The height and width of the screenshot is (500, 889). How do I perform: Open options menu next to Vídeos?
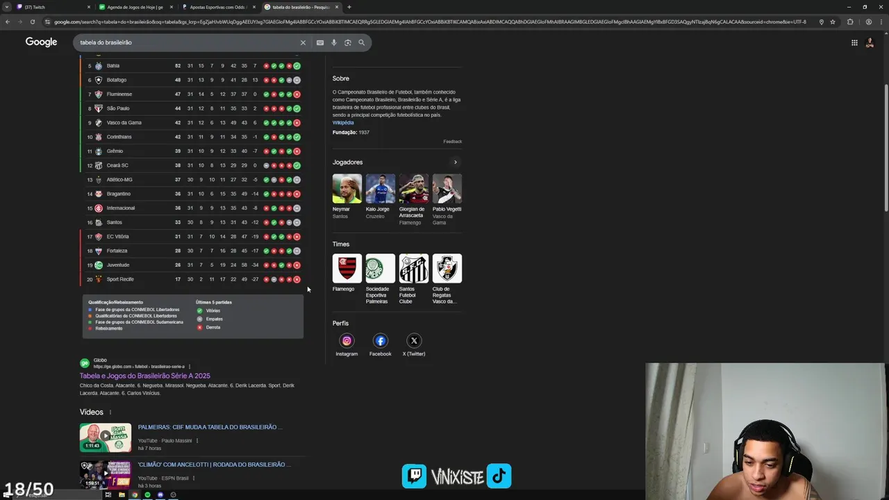click(x=110, y=412)
